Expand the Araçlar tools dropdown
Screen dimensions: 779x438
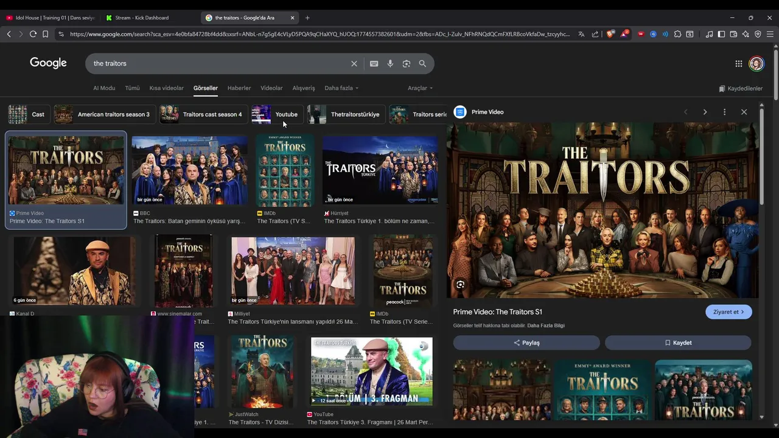(x=420, y=88)
